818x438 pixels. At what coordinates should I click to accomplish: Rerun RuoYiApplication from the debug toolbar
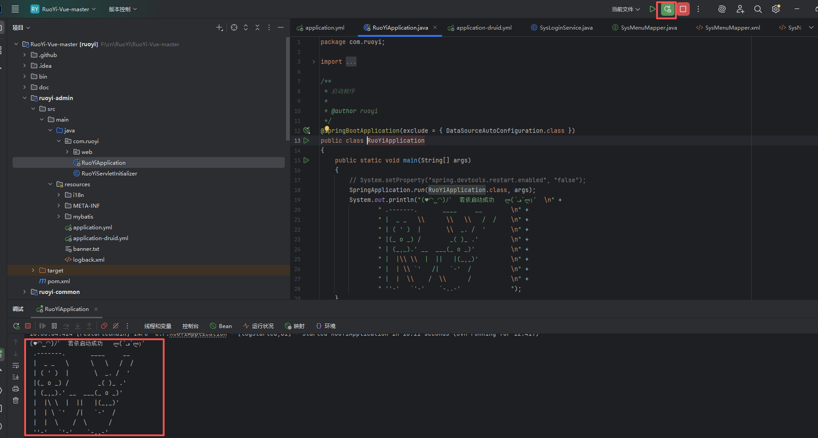17,326
